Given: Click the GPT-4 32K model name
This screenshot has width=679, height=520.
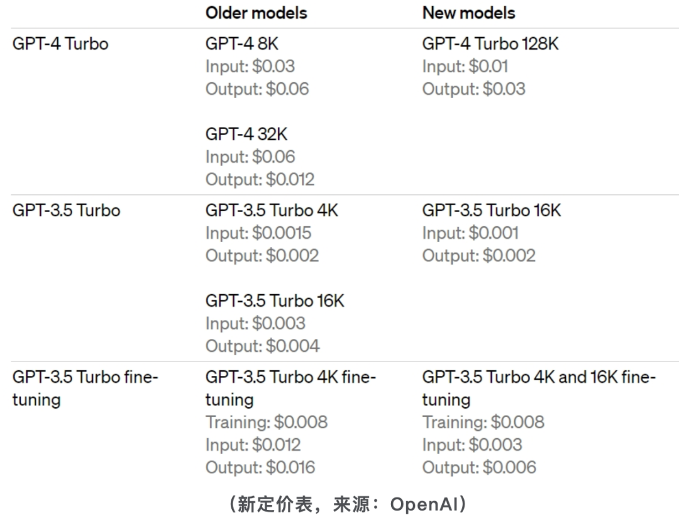Looking at the screenshot, I should click(x=246, y=134).
